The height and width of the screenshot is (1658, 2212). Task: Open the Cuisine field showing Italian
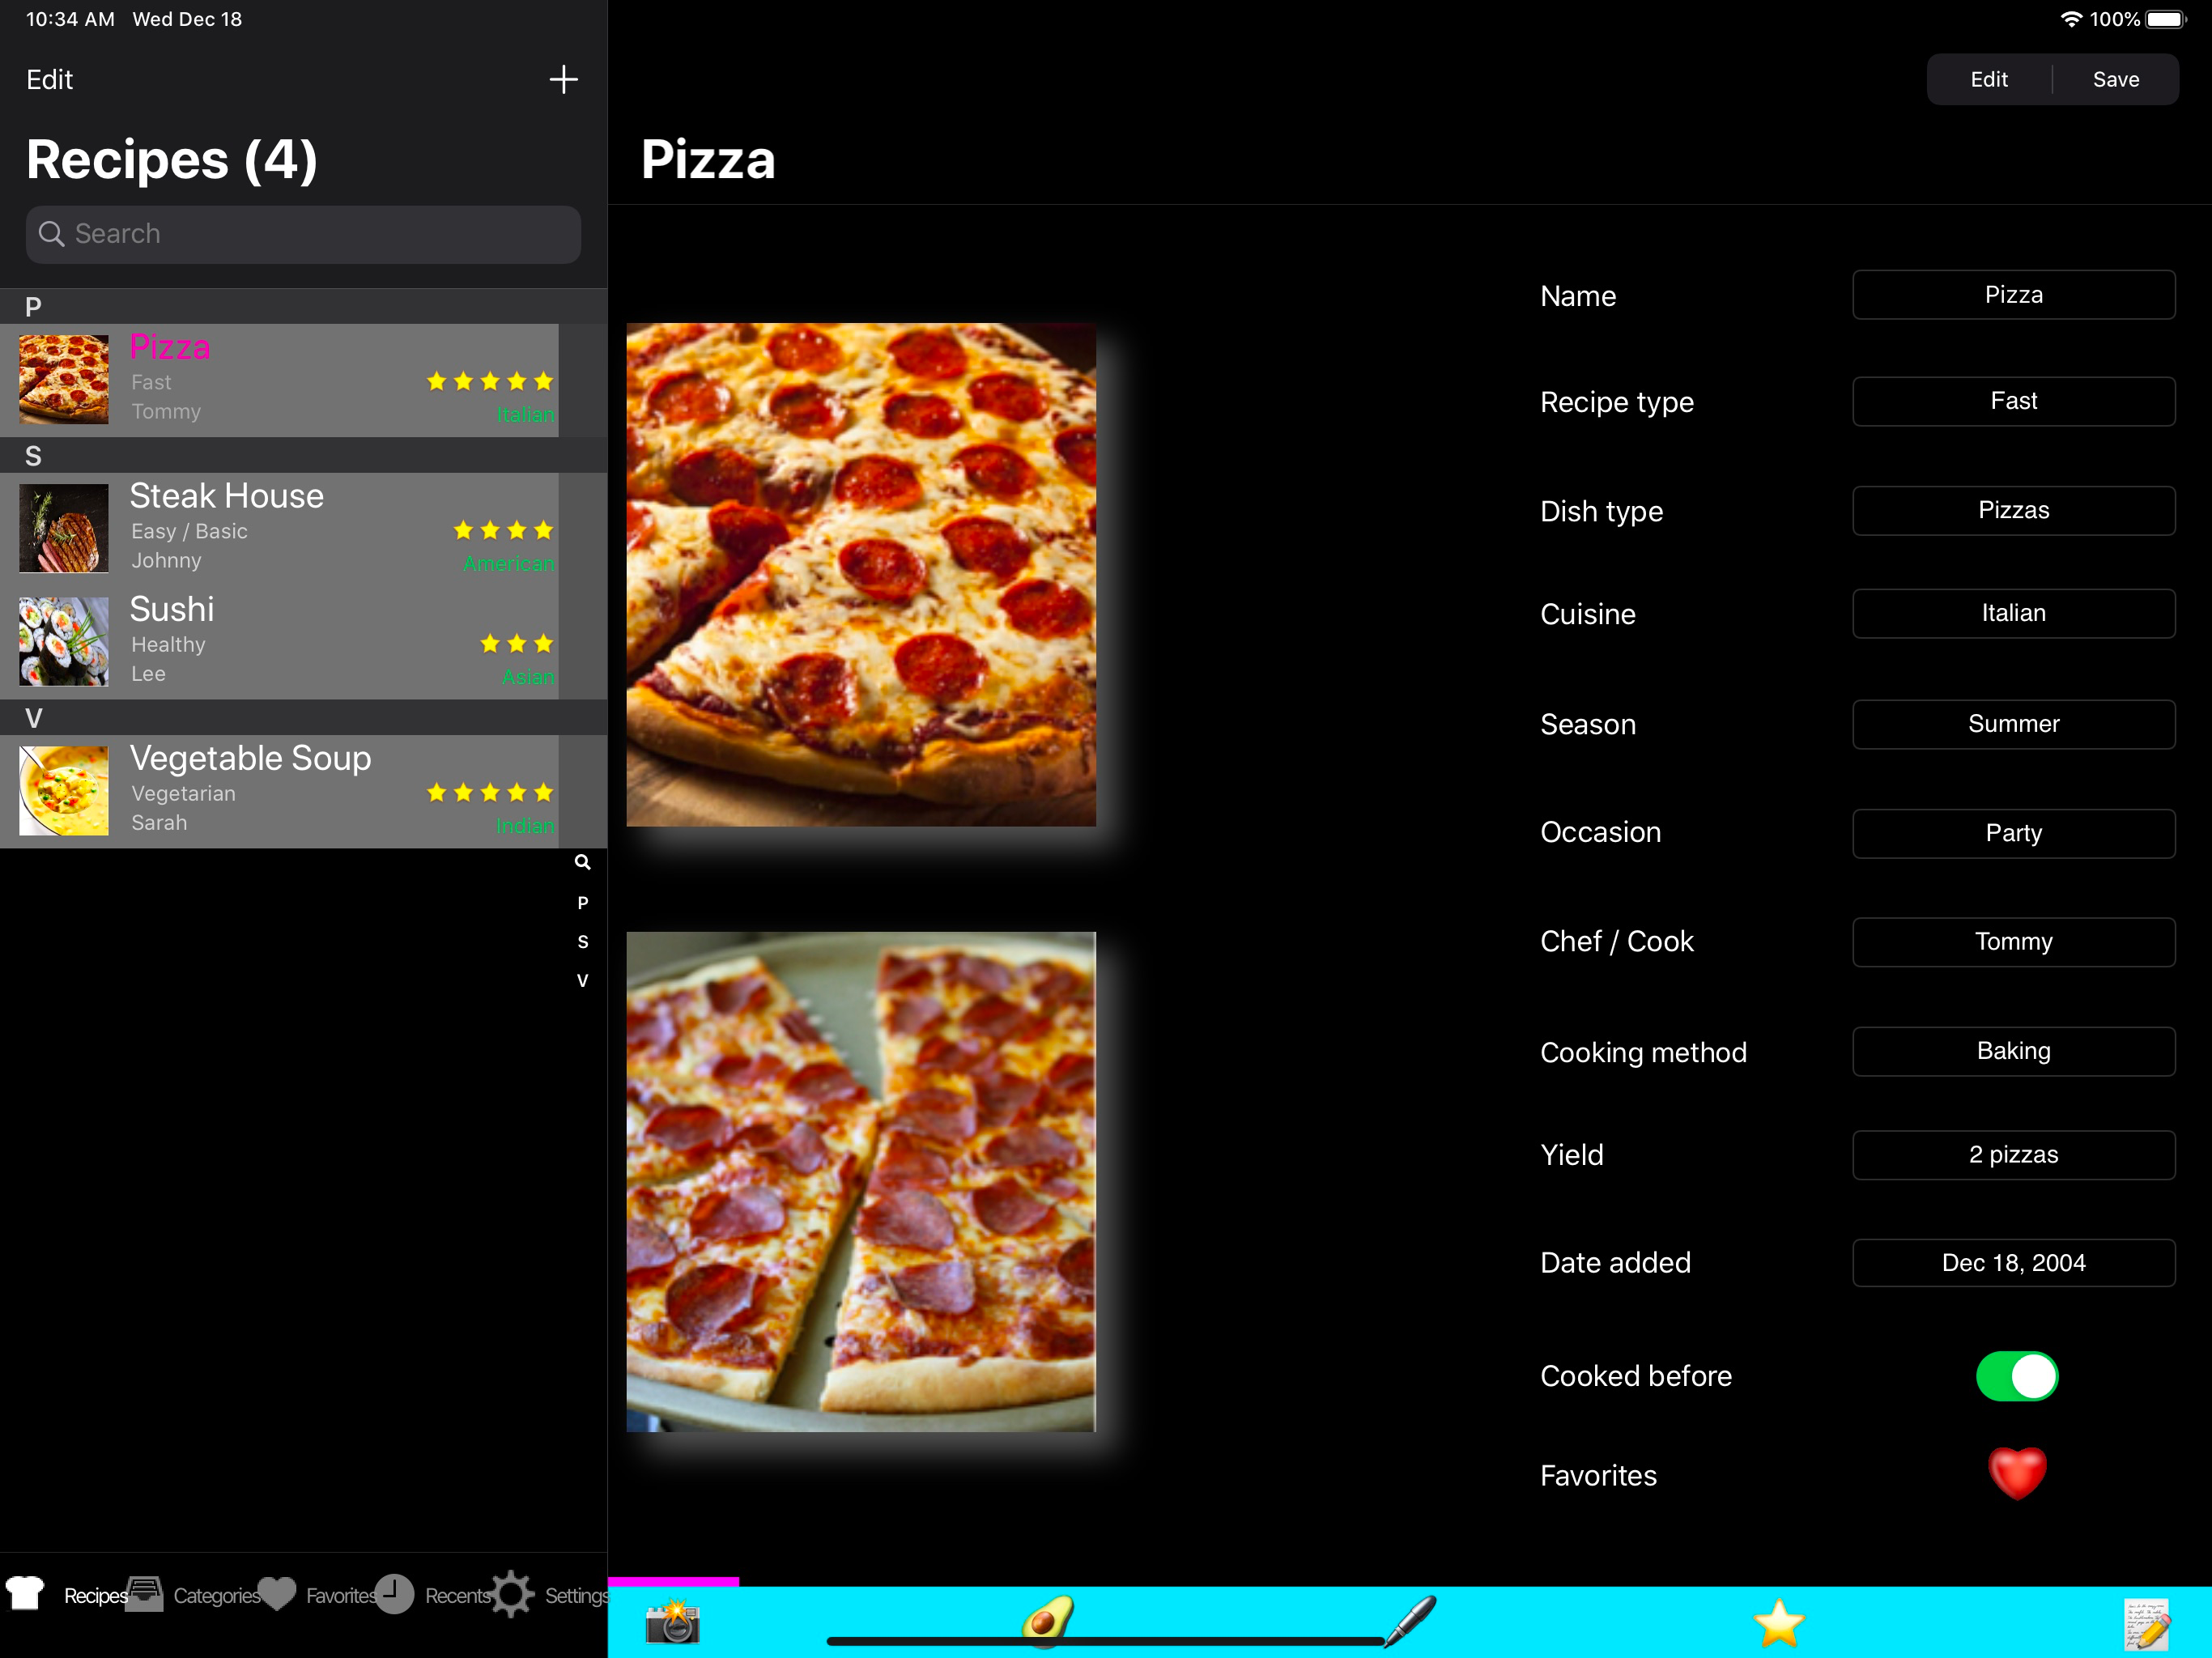[2012, 613]
